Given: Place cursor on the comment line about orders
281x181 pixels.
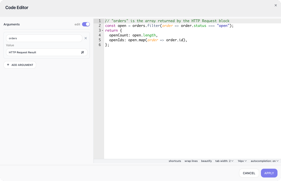Looking at the screenshot, I should click(167, 21).
